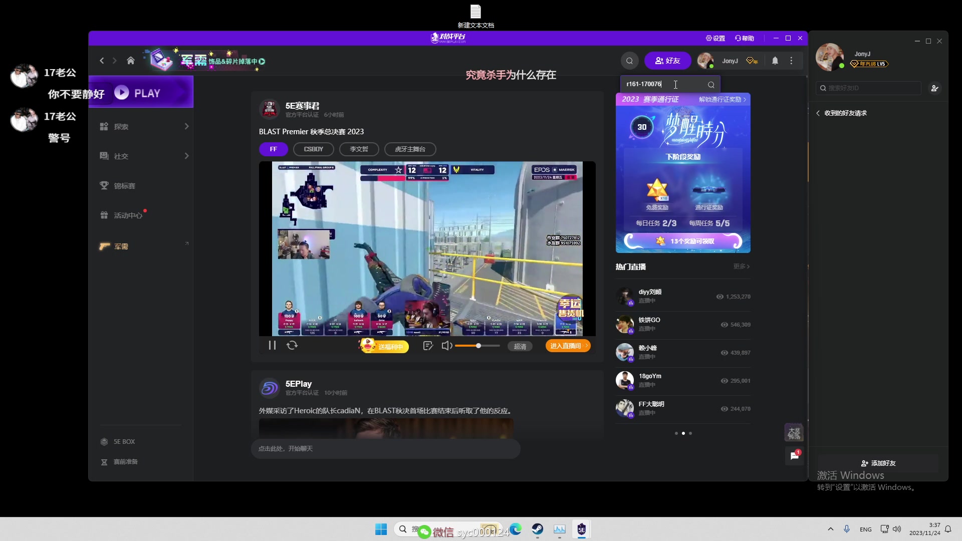The height and width of the screenshot is (541, 962).
Task: Select the FF stream tab
Action: [x=274, y=149]
